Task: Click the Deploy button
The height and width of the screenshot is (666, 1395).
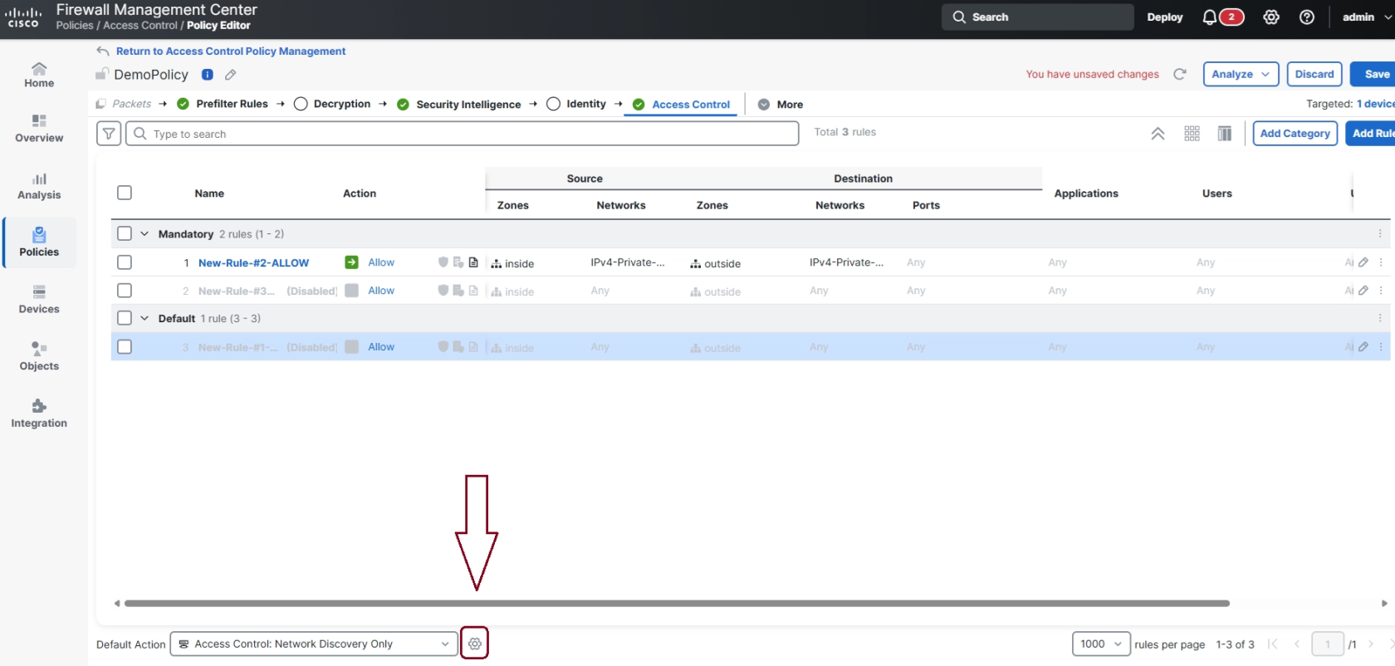Action: pos(1165,17)
